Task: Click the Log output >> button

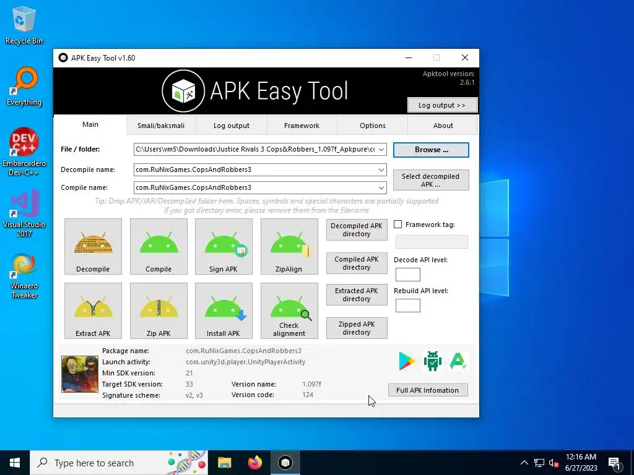Action: (442, 105)
